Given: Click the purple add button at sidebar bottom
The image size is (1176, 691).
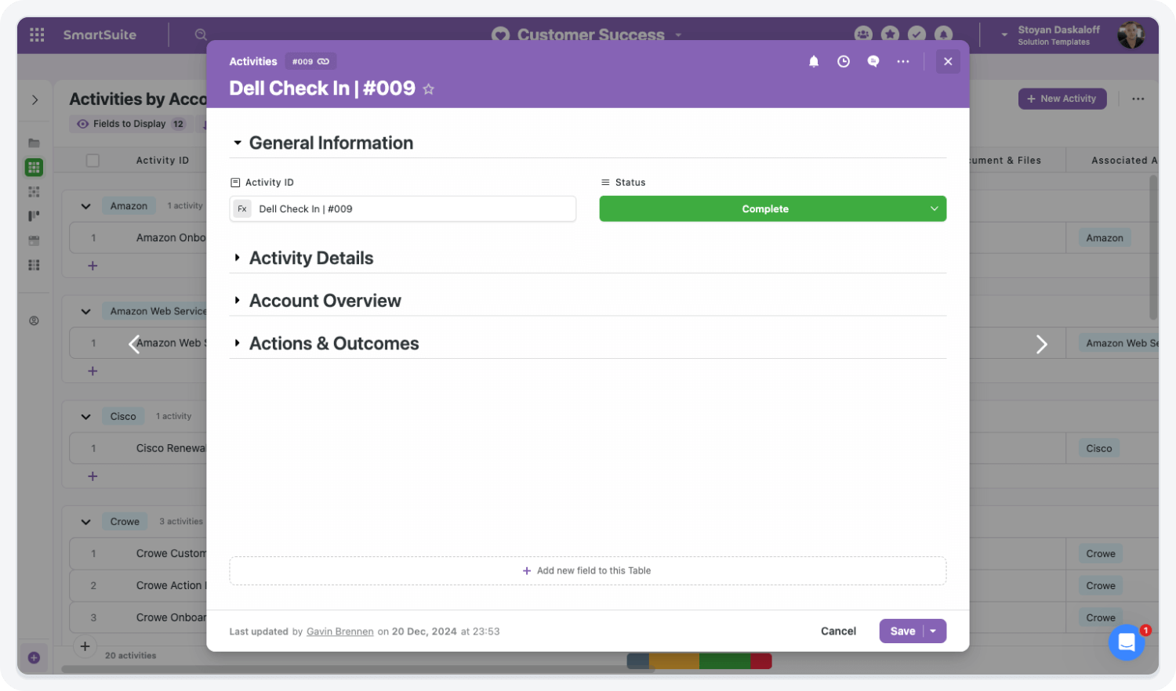Looking at the screenshot, I should (x=34, y=657).
